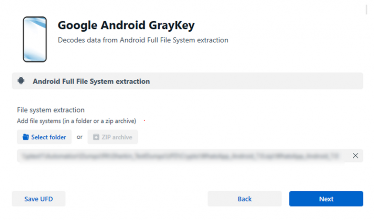Click the Decodes data from Android description
This screenshot has width=374, height=220.
pyautogui.click(x=143, y=40)
